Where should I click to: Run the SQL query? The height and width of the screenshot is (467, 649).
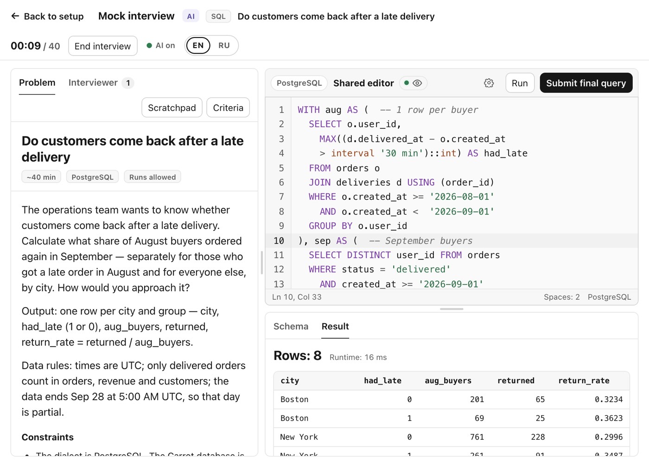coord(520,83)
